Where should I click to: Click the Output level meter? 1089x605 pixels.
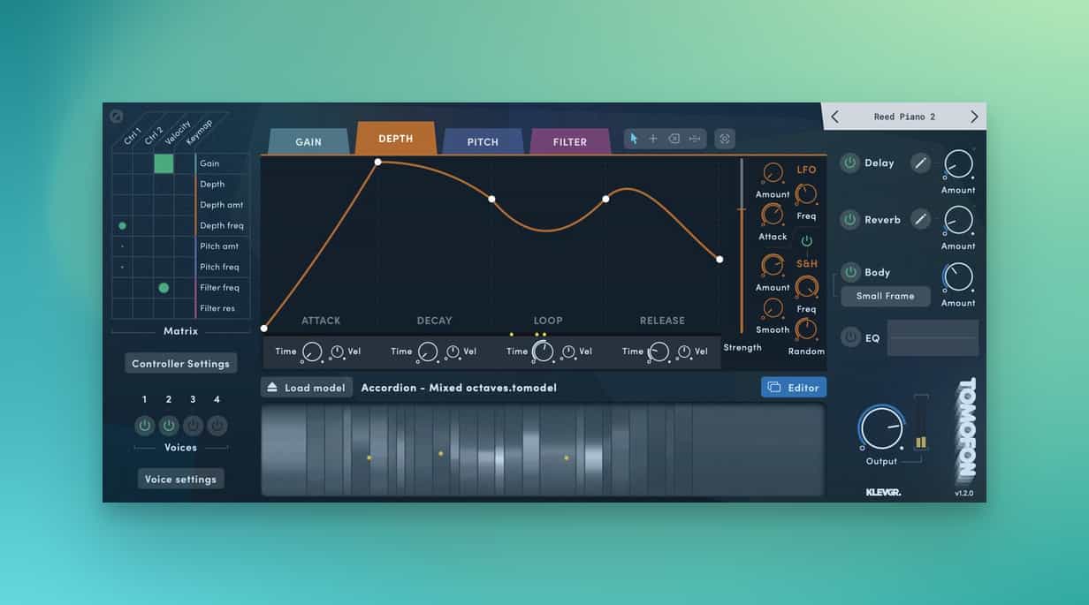coord(921,423)
